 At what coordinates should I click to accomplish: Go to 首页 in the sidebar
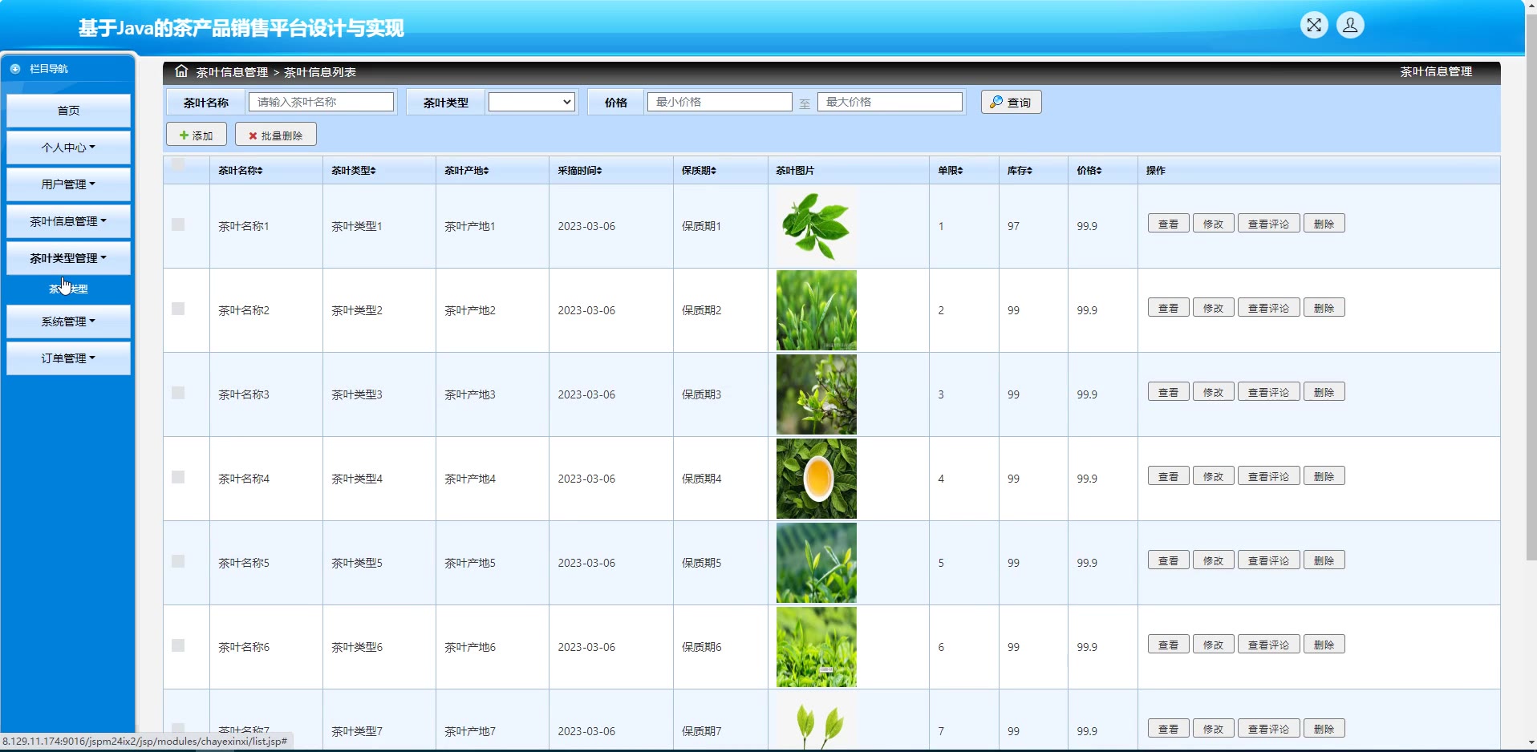[x=68, y=111]
